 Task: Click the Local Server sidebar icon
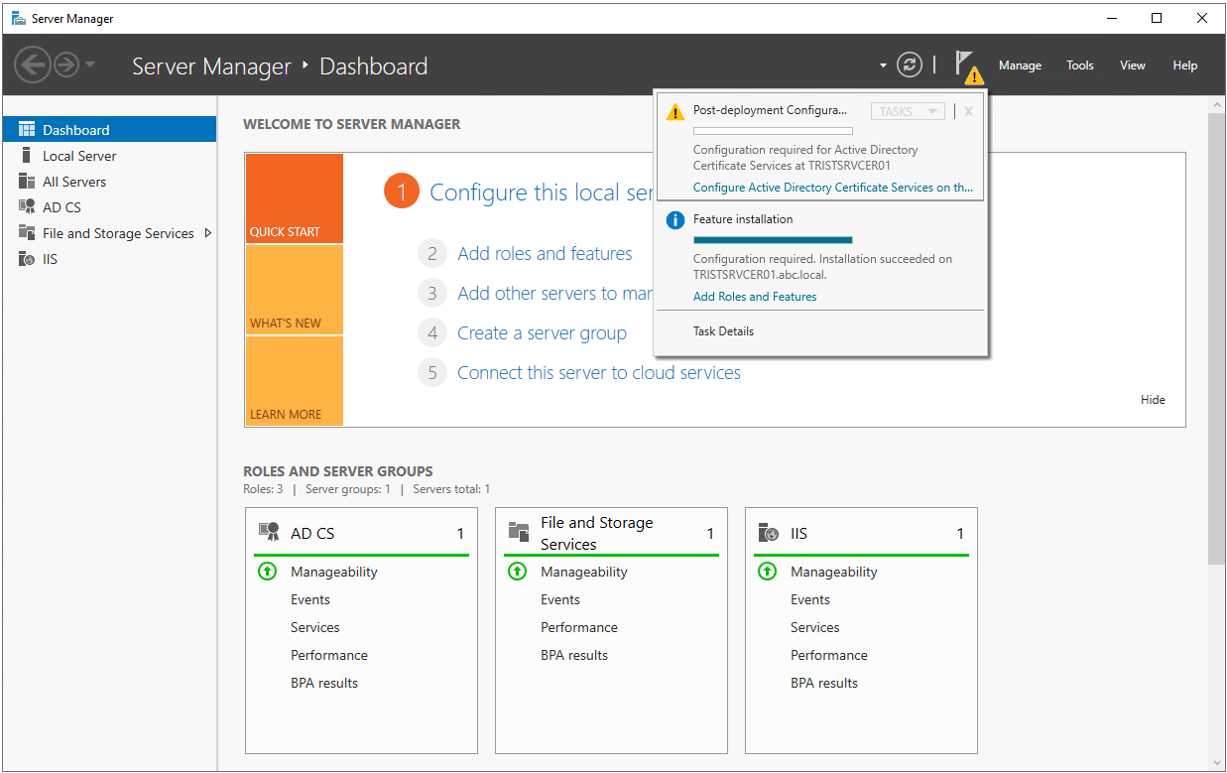click(x=27, y=156)
